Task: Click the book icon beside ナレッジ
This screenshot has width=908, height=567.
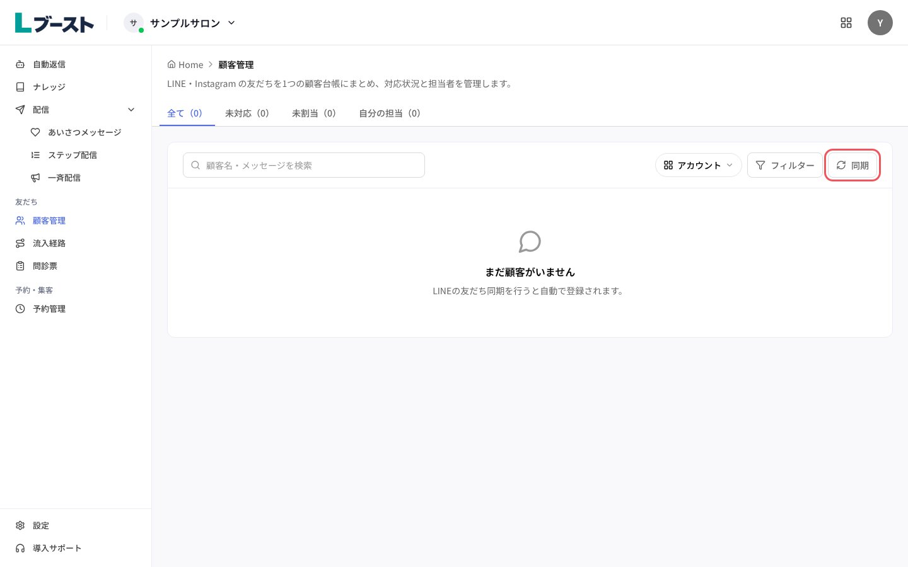Action: point(20,87)
